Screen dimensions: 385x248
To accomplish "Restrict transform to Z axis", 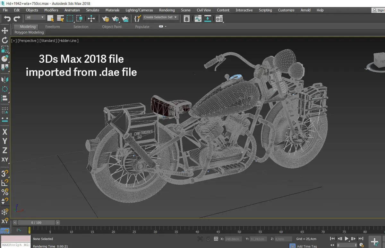I will coord(5,150).
